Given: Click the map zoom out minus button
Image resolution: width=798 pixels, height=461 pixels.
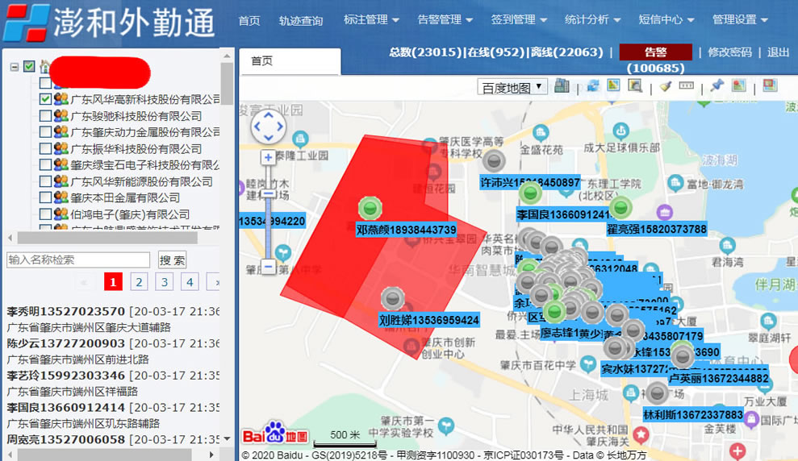Looking at the screenshot, I should [x=268, y=266].
